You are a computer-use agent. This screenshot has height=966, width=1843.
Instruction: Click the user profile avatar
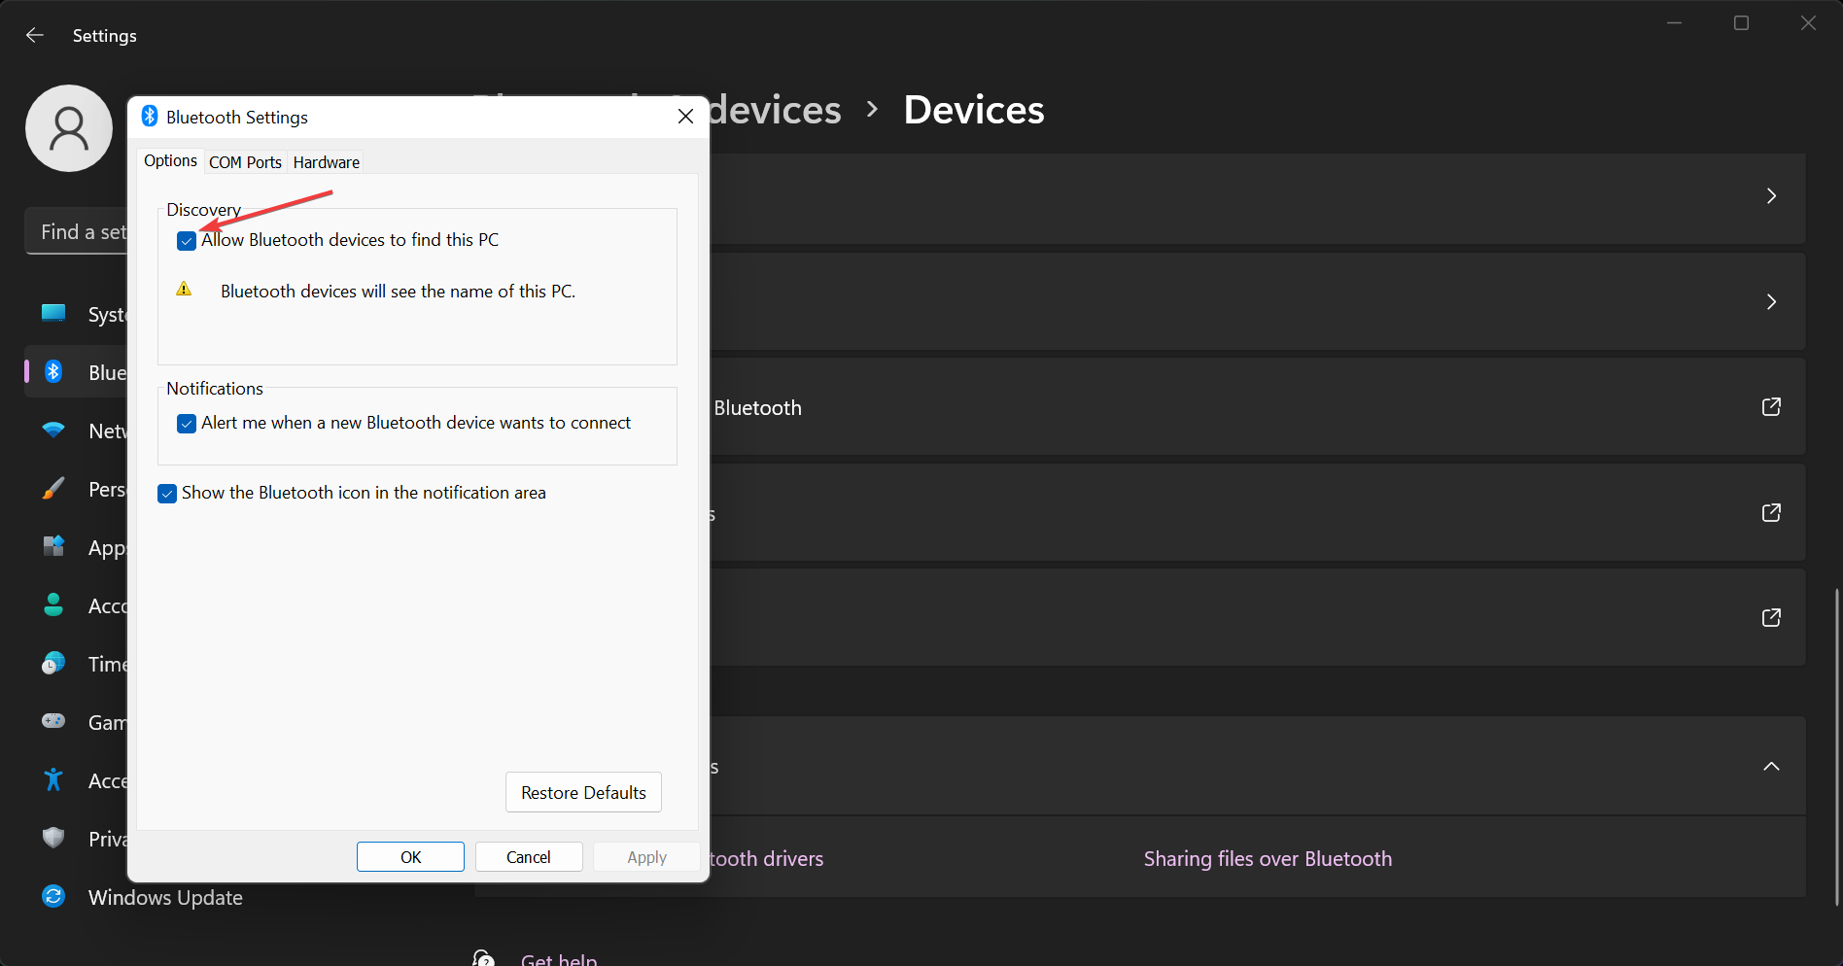[69, 127]
